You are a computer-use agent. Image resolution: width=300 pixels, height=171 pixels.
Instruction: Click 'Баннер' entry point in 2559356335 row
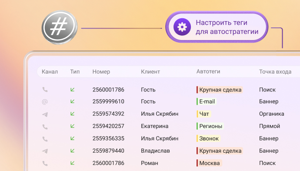[269, 138]
